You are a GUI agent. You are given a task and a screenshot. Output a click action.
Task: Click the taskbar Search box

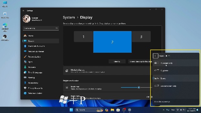click(x=89, y=110)
